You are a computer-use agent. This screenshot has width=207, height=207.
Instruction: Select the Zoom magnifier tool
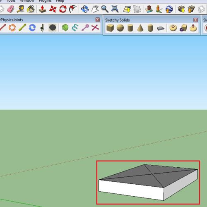tap(105, 9)
